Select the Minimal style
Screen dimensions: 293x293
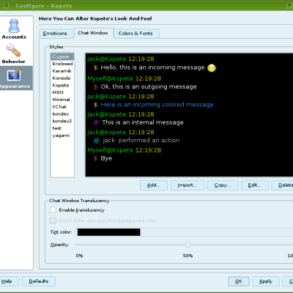(62, 100)
